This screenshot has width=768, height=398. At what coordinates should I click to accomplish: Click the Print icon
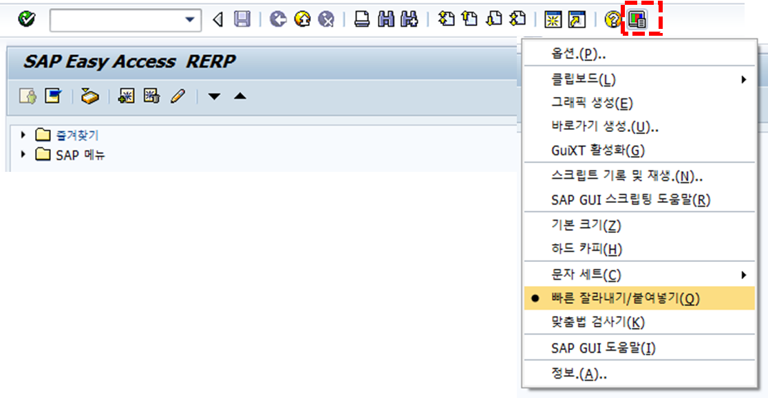[362, 19]
